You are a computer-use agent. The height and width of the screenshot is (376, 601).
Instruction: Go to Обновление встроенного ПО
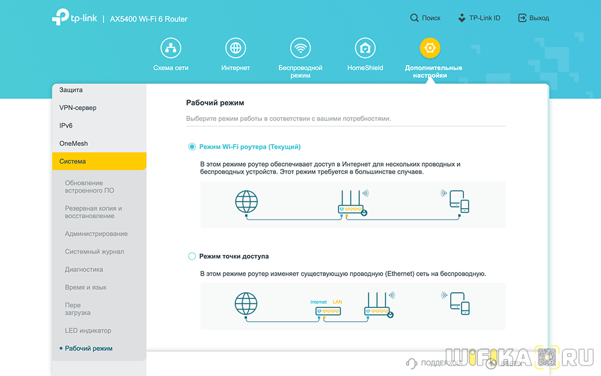tap(89, 186)
